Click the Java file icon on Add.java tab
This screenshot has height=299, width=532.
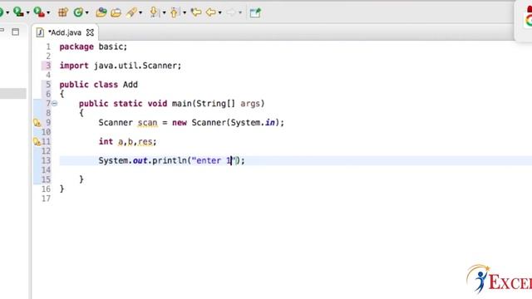tap(40, 32)
